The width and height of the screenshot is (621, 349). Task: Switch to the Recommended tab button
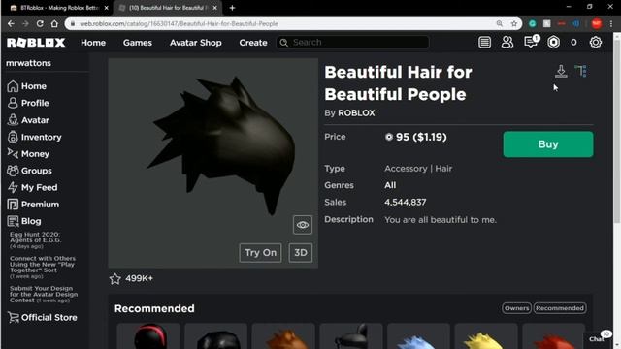560,308
